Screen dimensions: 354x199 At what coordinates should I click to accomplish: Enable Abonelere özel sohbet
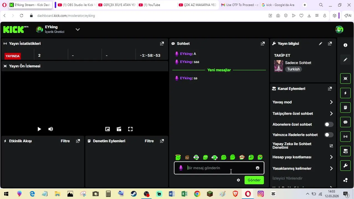pos(329,124)
